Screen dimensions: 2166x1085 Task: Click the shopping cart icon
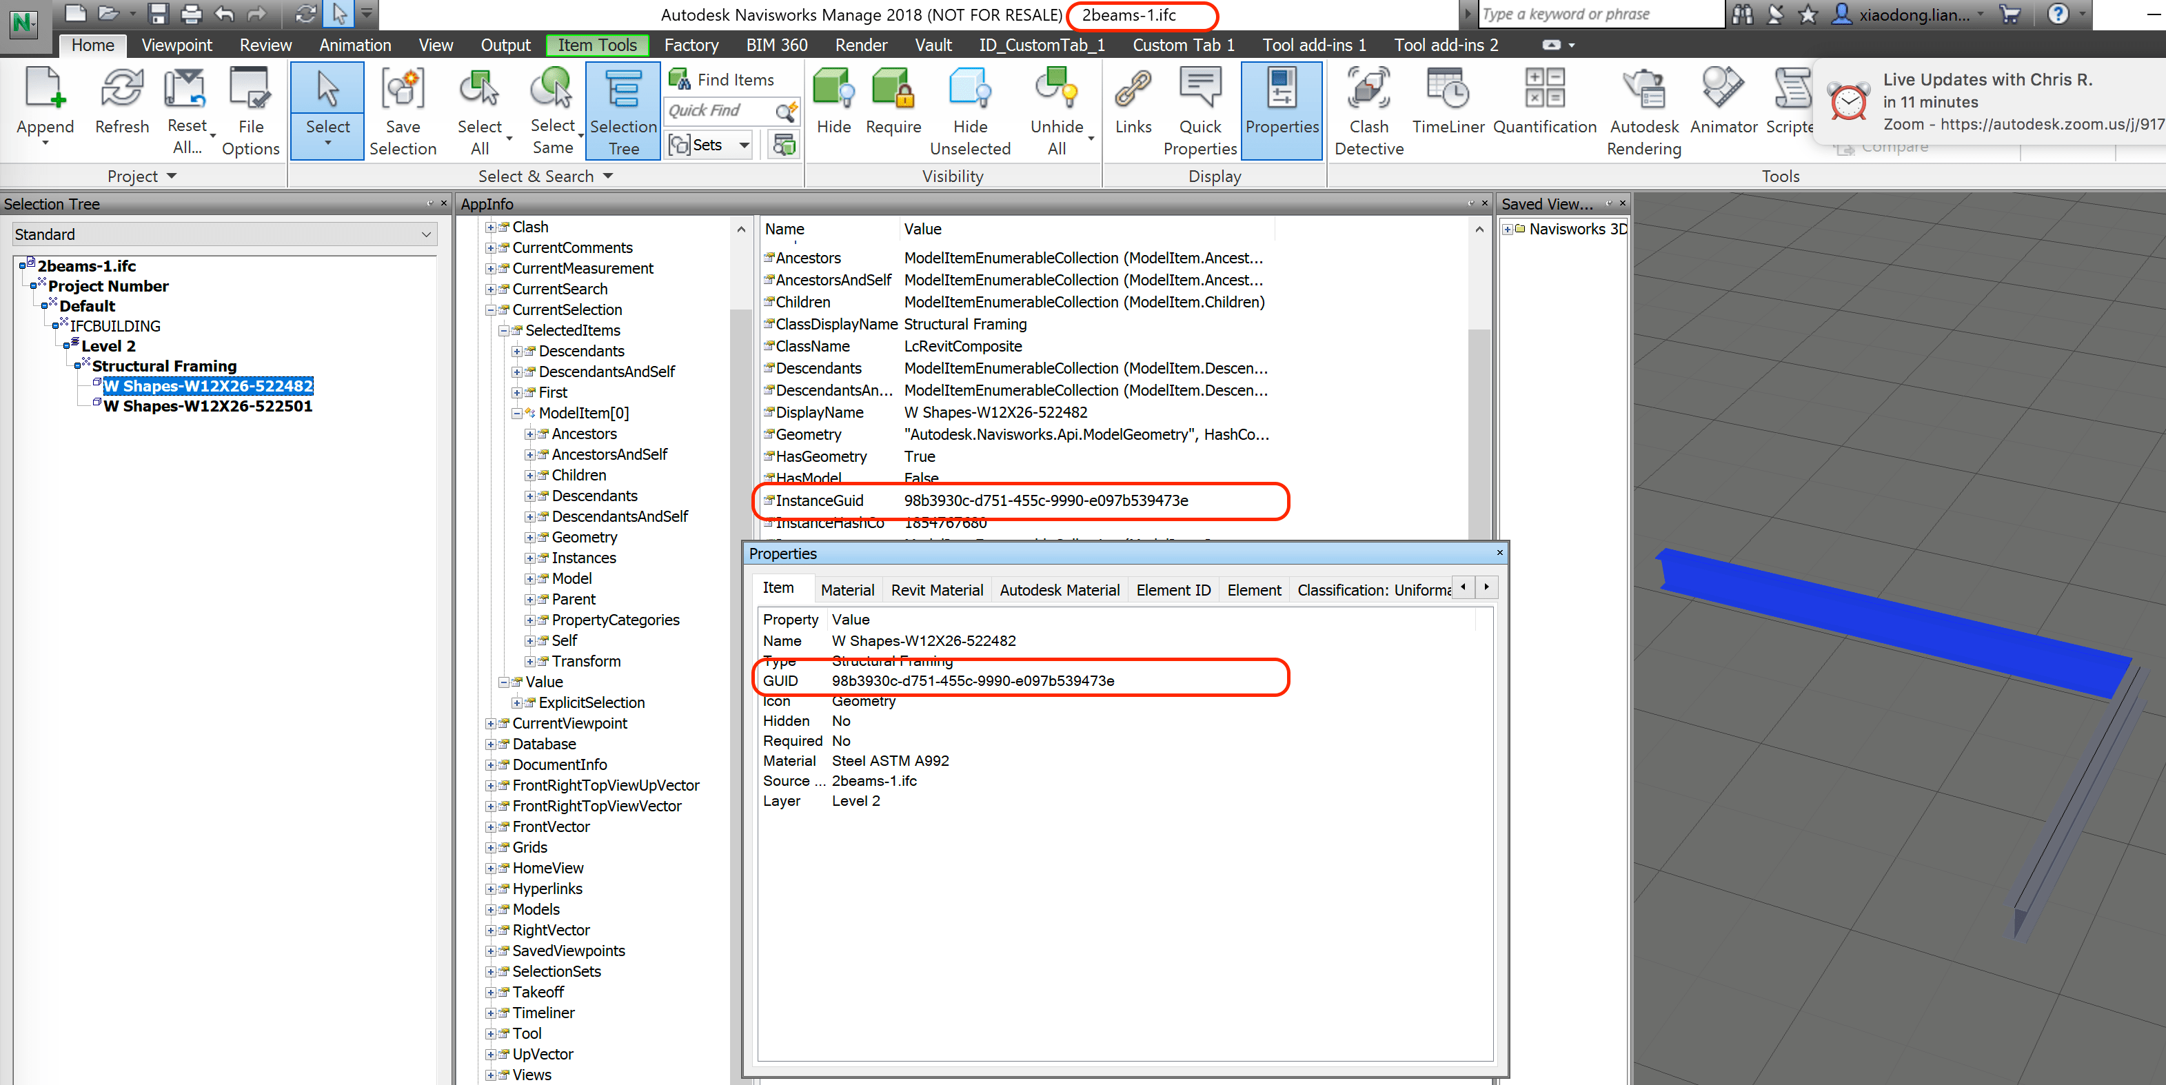(2010, 14)
